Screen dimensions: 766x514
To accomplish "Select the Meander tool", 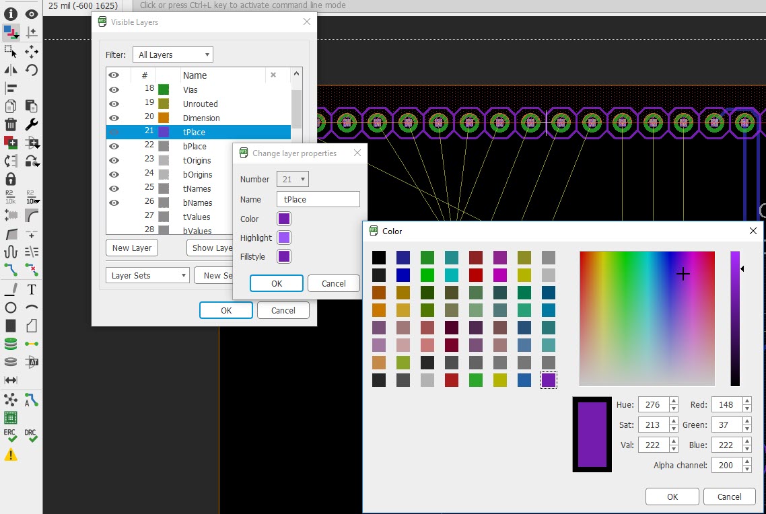I will pos(10,252).
